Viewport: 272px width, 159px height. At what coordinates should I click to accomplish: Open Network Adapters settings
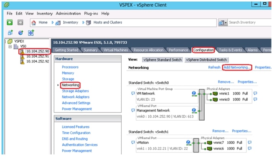[x=76, y=97]
